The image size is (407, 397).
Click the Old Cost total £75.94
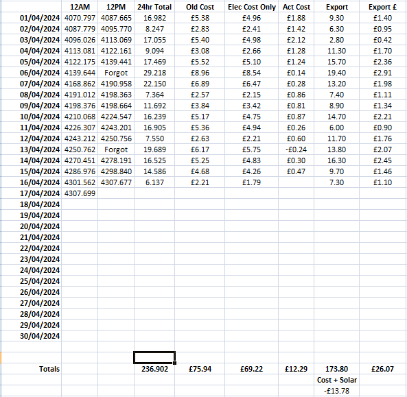tap(200, 369)
